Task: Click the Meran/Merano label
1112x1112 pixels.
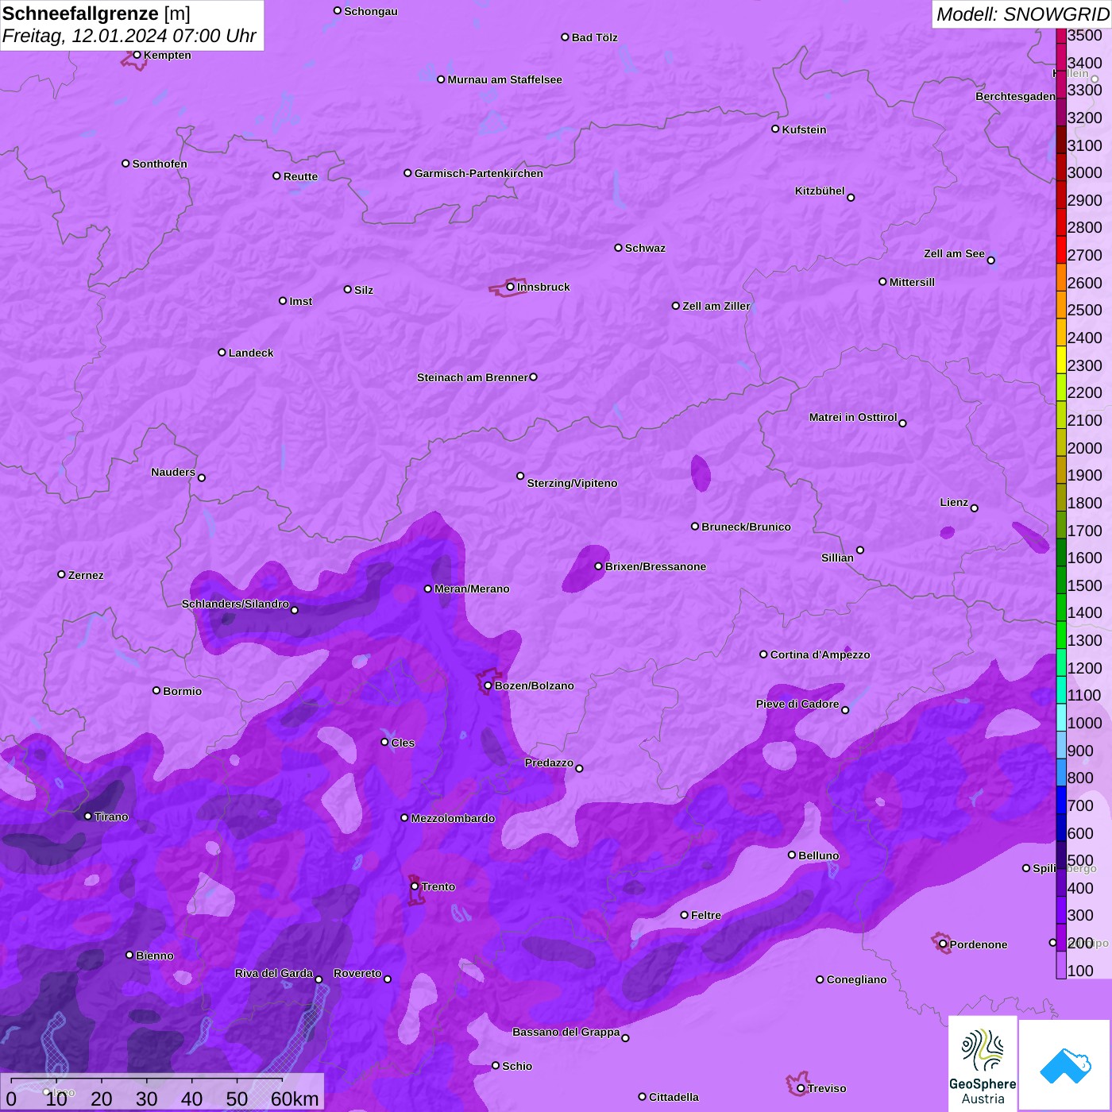Action: (472, 589)
